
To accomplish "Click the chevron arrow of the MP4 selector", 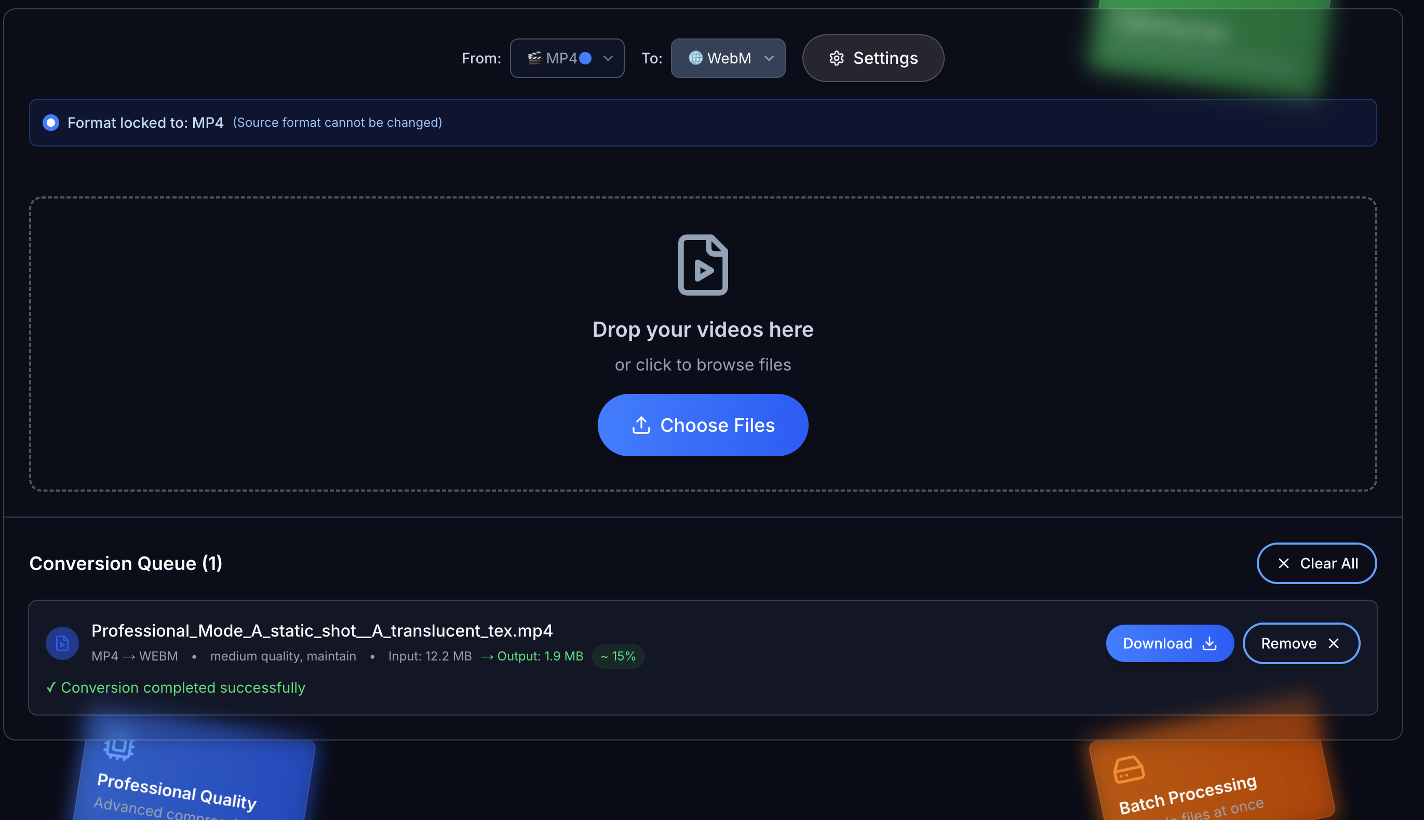I will tap(608, 58).
